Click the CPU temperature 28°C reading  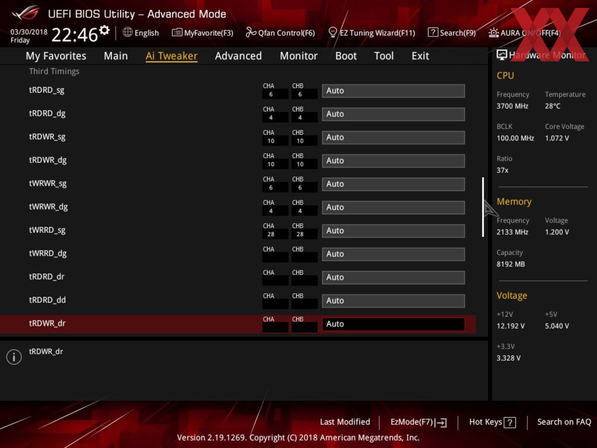[x=553, y=106]
